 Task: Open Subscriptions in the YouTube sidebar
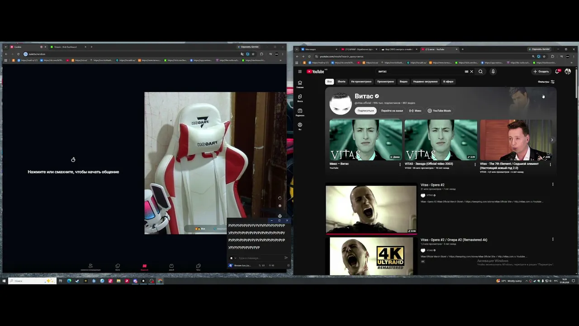coord(300,112)
